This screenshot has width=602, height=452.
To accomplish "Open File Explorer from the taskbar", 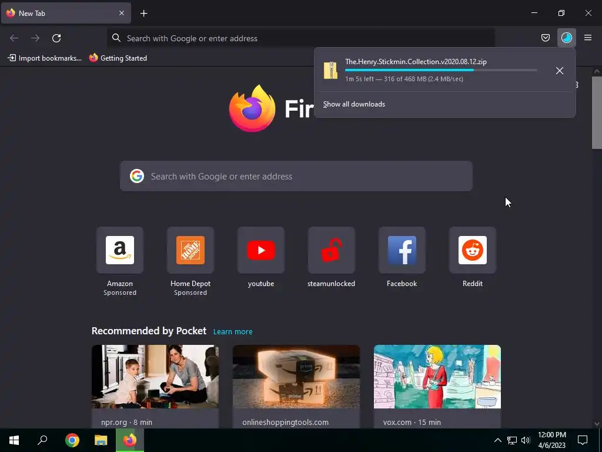I will tap(101, 440).
